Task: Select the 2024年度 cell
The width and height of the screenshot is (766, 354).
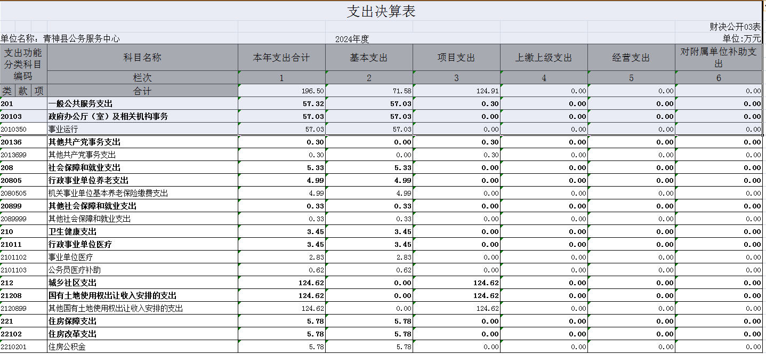Action: point(352,39)
